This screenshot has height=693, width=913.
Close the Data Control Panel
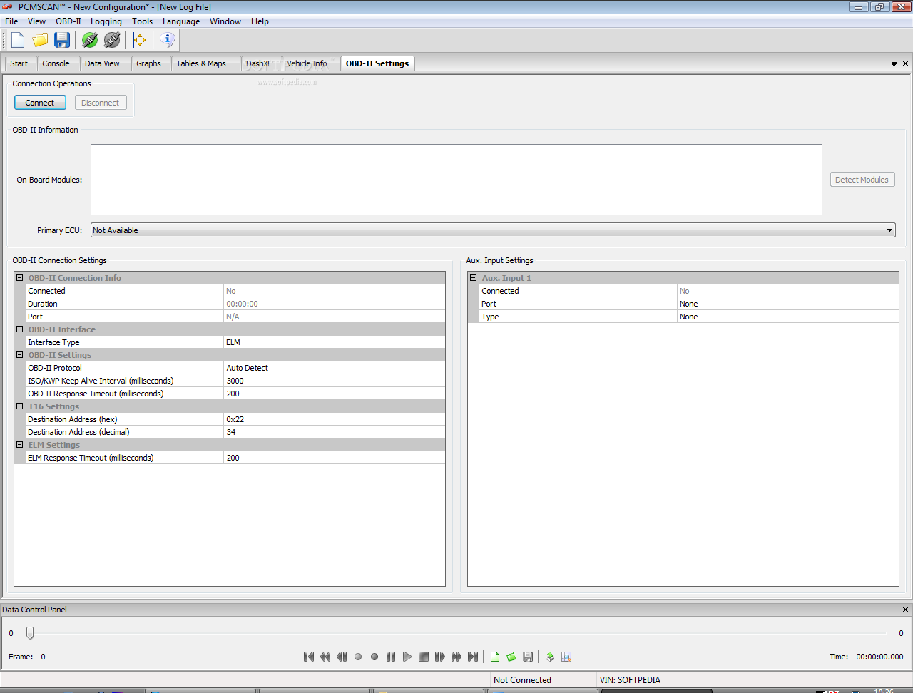[906, 610]
